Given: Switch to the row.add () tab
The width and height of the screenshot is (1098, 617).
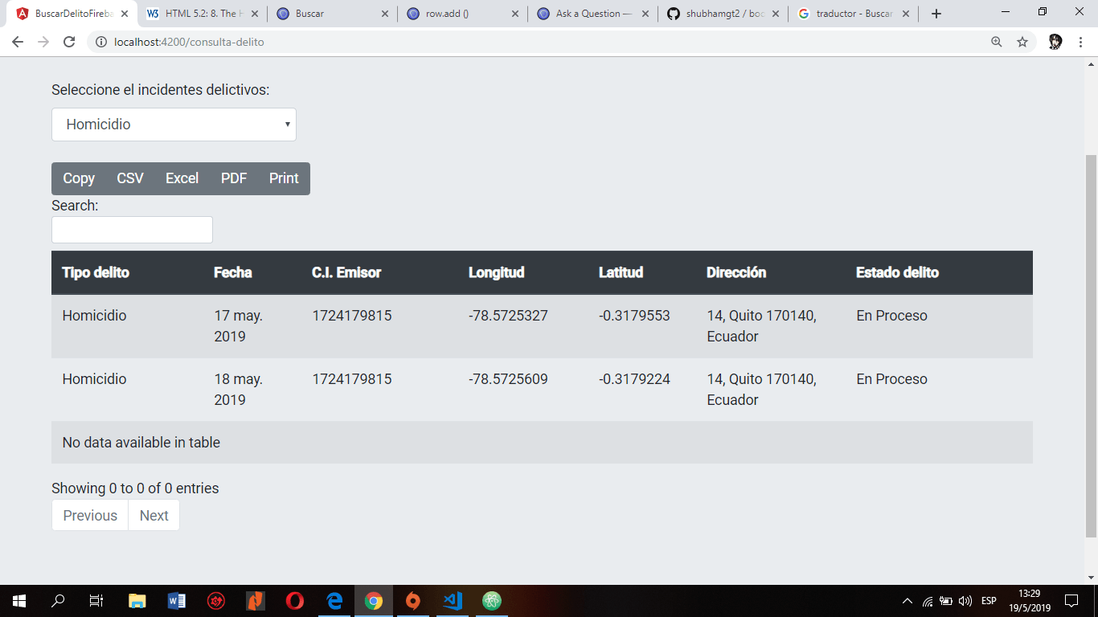Looking at the screenshot, I should coord(461,14).
